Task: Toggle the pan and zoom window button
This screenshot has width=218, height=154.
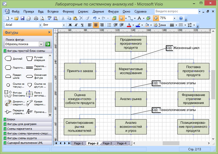Action: point(156,18)
